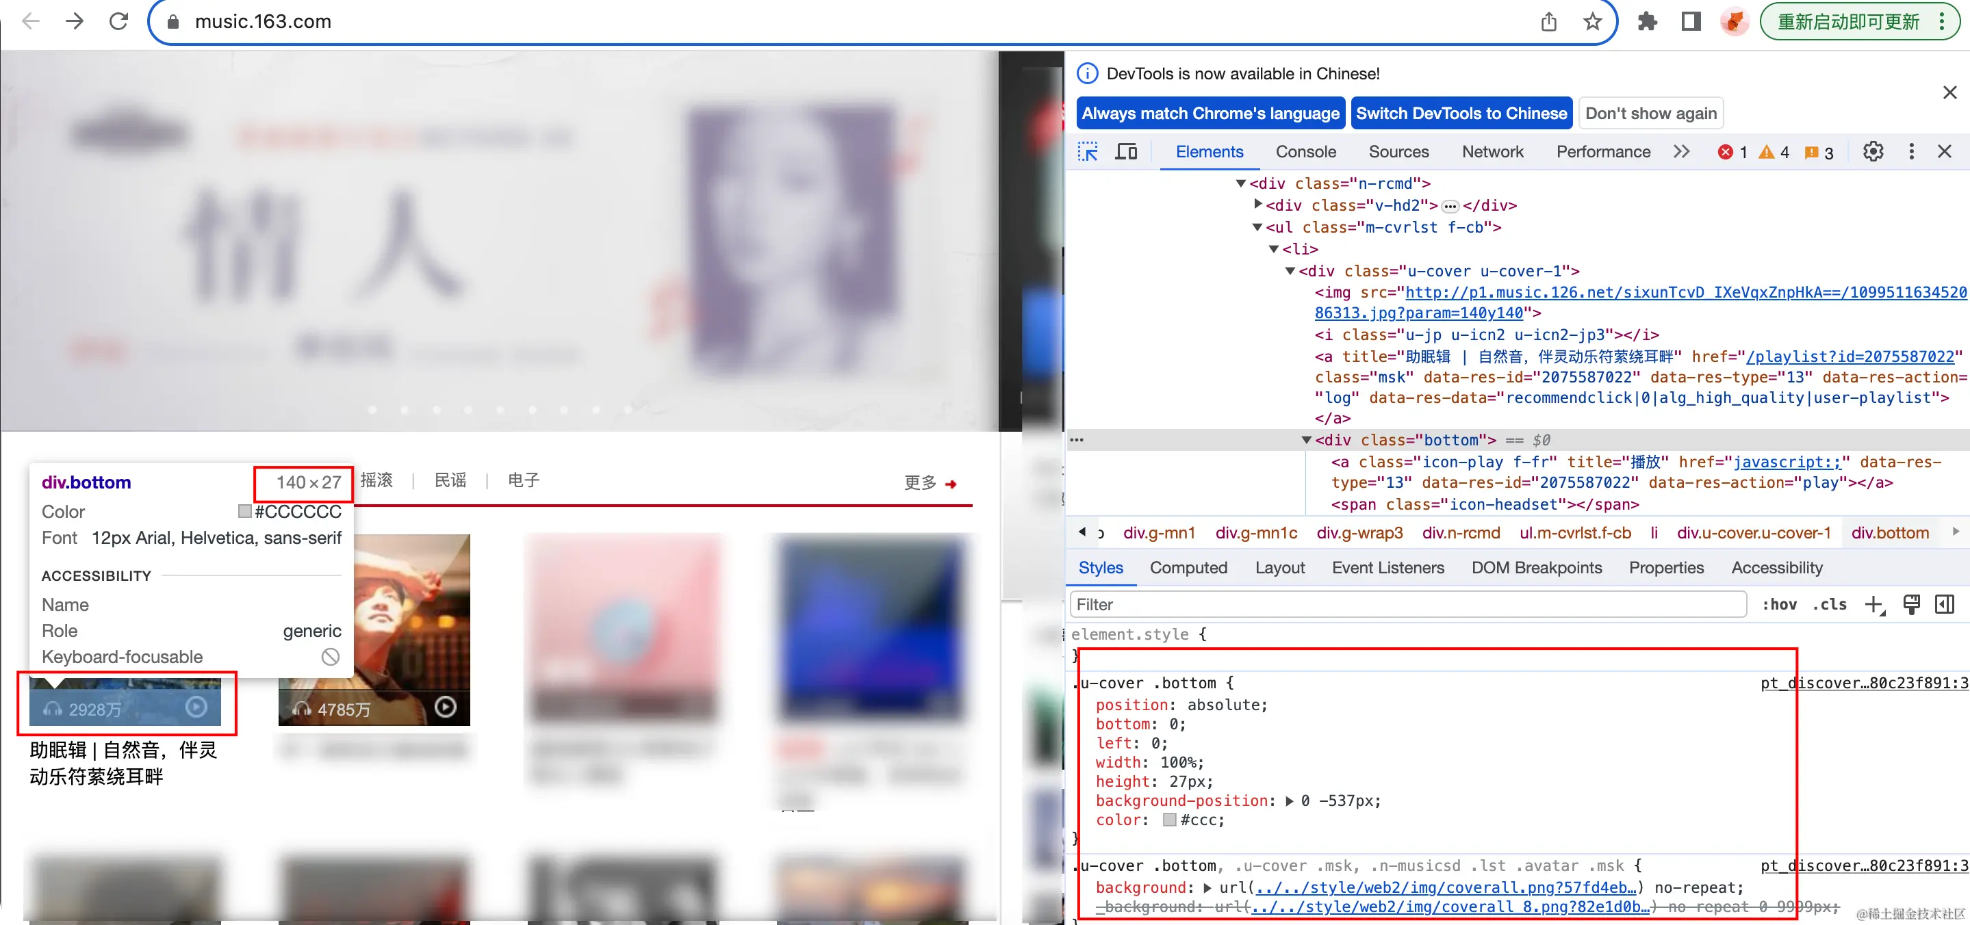The image size is (1970, 925).
Task: Open the Accessibility pane
Action: tap(1776, 567)
